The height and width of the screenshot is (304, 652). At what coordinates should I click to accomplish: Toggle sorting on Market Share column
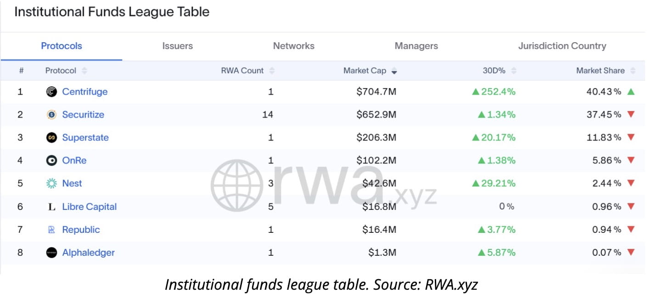[633, 71]
